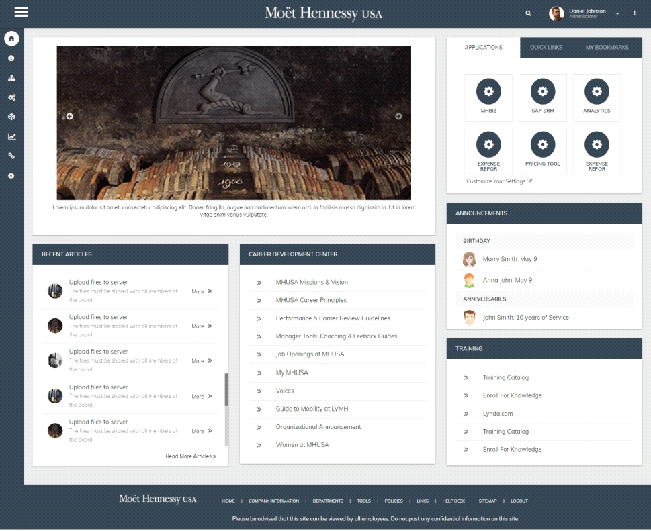
Task: Click the Training panel heading
Action: click(469, 349)
